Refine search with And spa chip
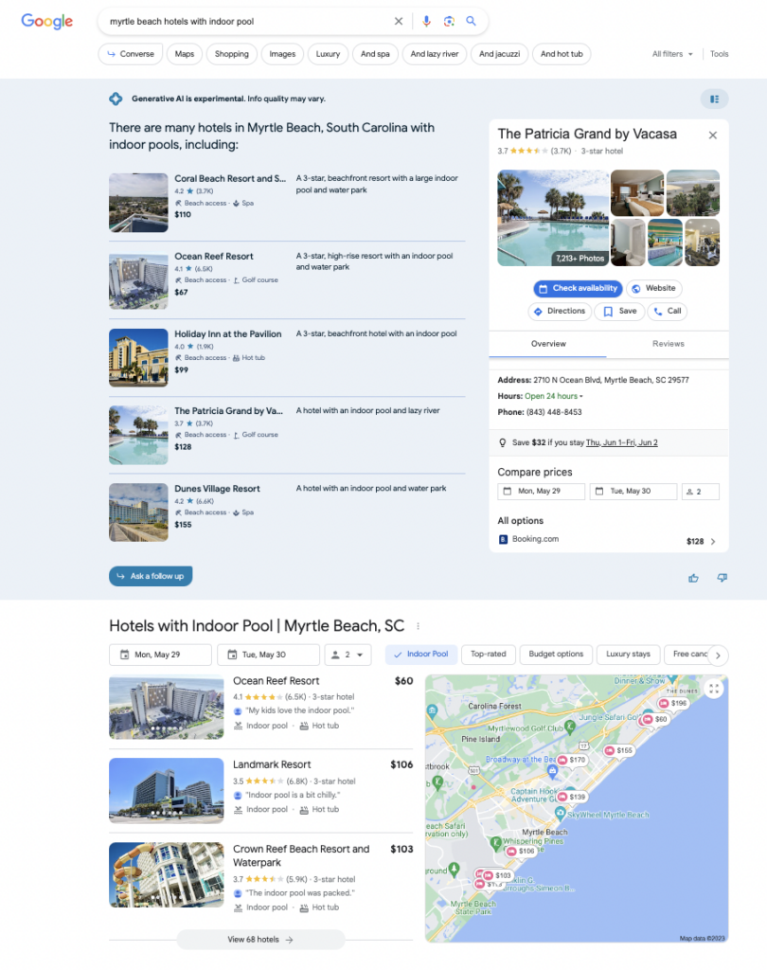This screenshot has height=970, width=767. point(375,54)
